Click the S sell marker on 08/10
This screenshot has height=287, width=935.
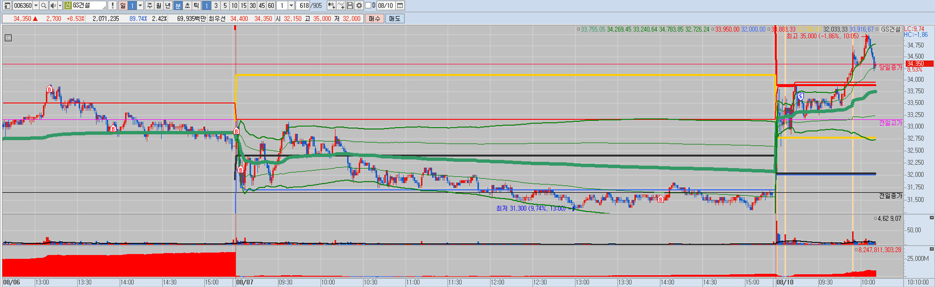tap(801, 96)
